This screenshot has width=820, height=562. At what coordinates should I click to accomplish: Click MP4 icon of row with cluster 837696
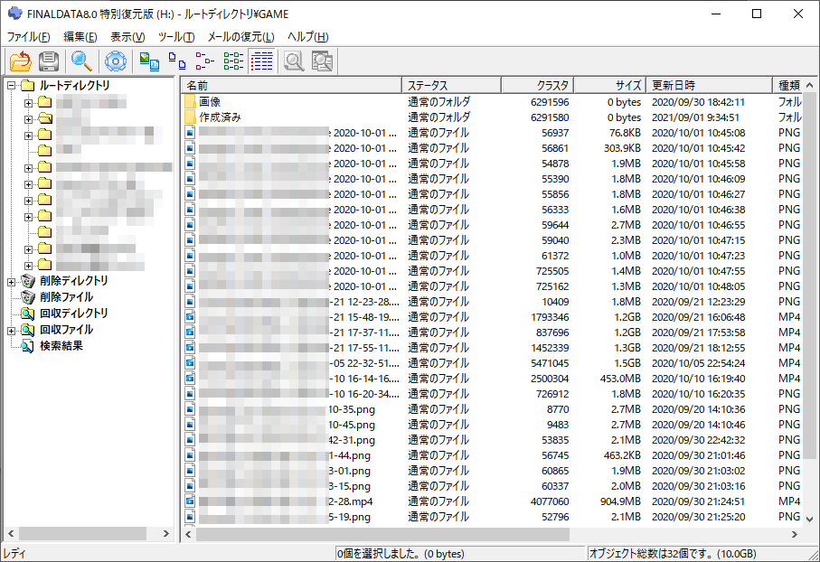tap(190, 332)
